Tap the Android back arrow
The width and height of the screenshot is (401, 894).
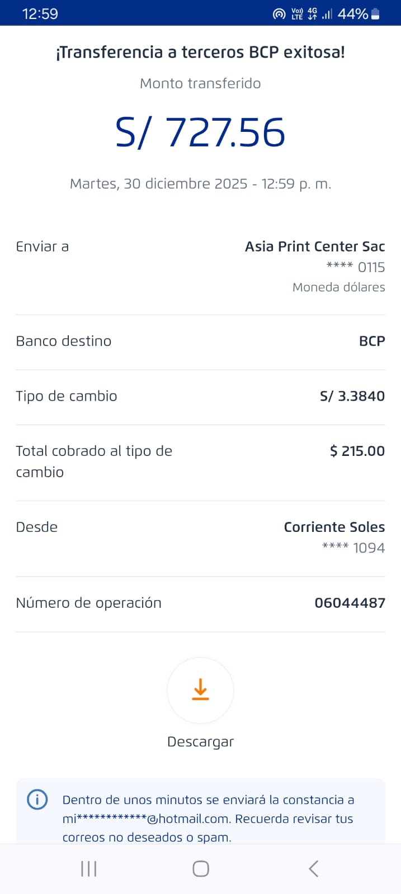coord(313,868)
